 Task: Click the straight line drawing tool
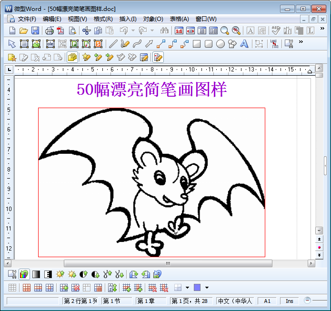(113, 44)
